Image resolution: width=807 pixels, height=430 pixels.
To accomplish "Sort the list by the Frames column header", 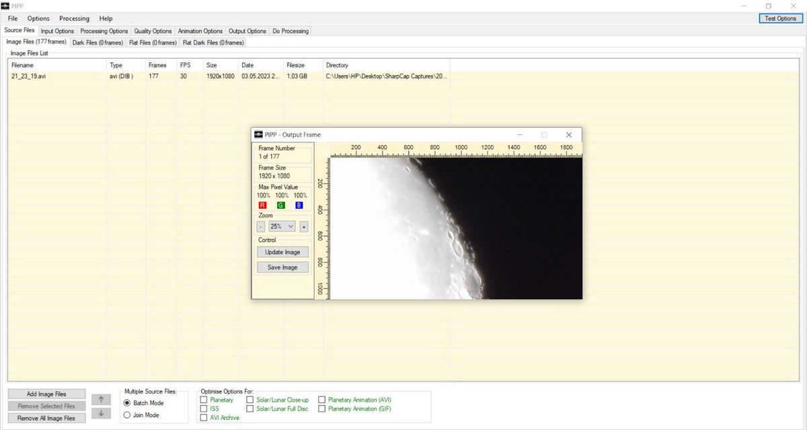I will (161, 65).
